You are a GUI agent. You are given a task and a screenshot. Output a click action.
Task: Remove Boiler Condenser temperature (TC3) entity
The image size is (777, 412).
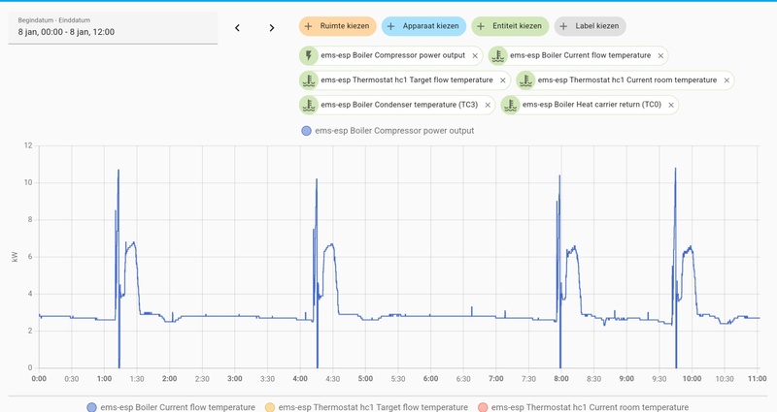coord(488,106)
